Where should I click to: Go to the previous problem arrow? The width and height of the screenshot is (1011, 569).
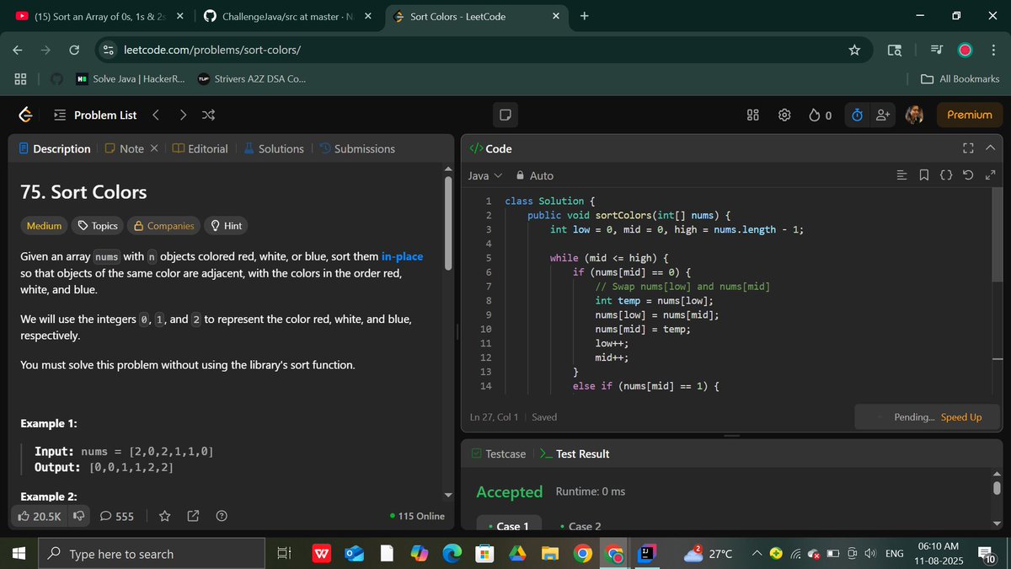coord(155,115)
